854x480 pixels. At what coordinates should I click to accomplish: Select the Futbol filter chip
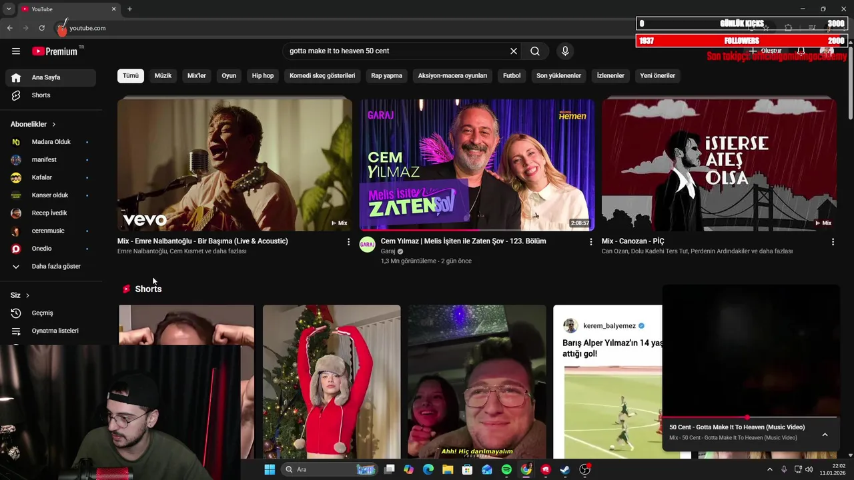[512, 75]
